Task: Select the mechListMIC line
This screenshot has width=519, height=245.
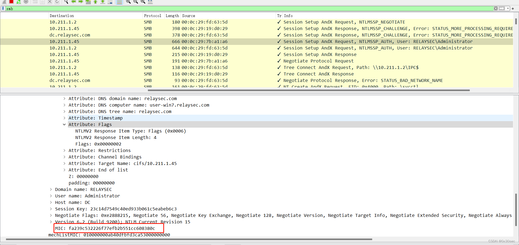Action: point(109,235)
